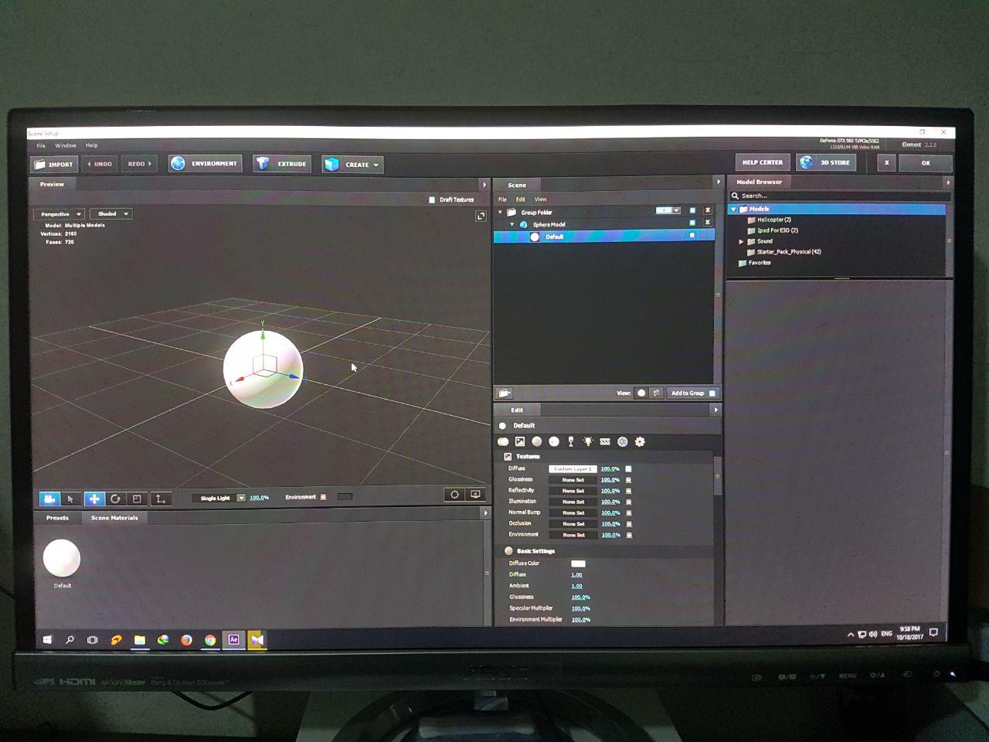Open File Explorer from the Windows taskbar

(140, 640)
